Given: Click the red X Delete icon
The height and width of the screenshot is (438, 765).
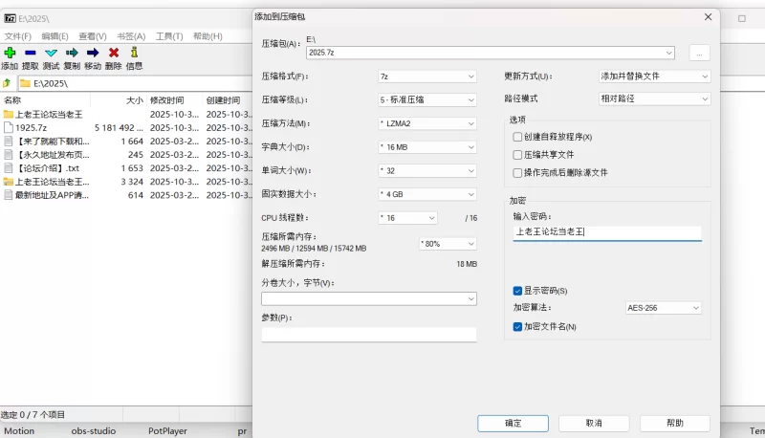Looking at the screenshot, I should pyautogui.click(x=114, y=53).
